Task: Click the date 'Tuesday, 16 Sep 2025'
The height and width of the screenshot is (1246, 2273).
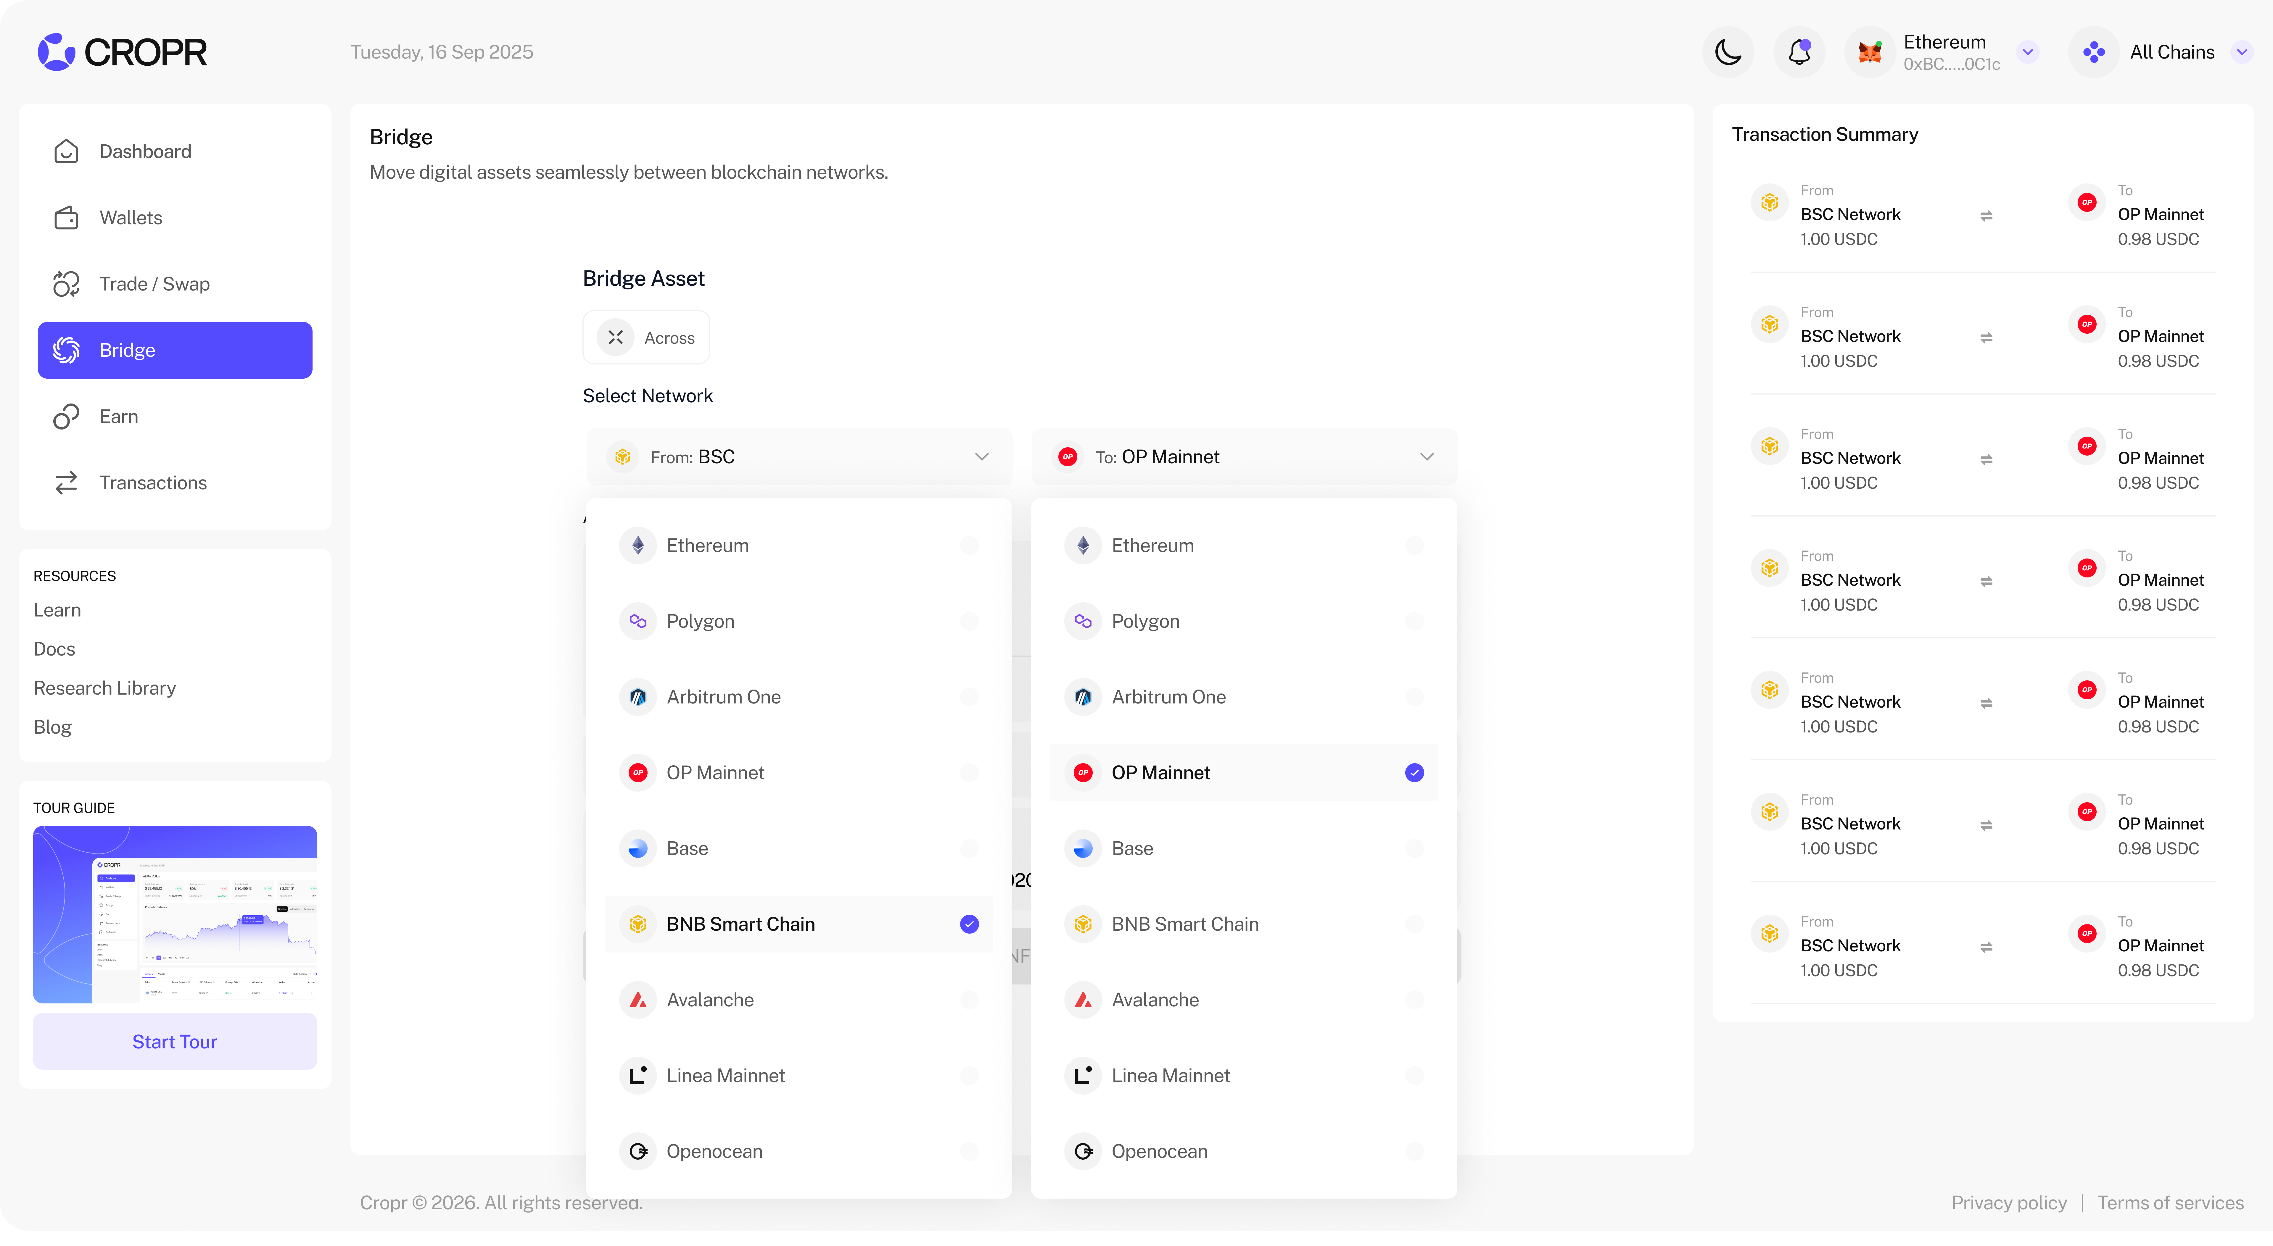Action: tap(442, 52)
